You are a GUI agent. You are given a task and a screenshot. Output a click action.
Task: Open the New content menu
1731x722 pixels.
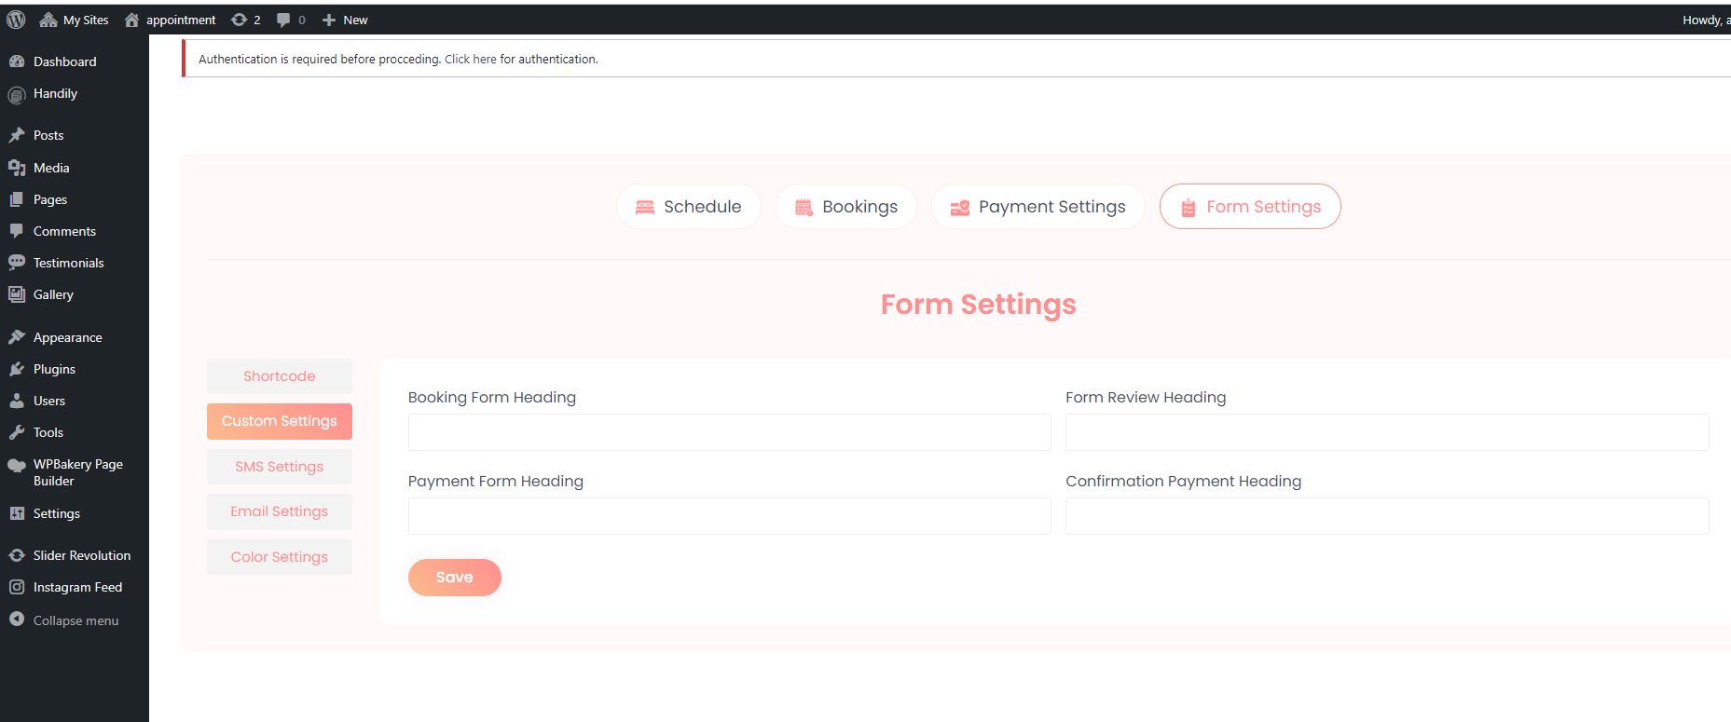(x=345, y=20)
